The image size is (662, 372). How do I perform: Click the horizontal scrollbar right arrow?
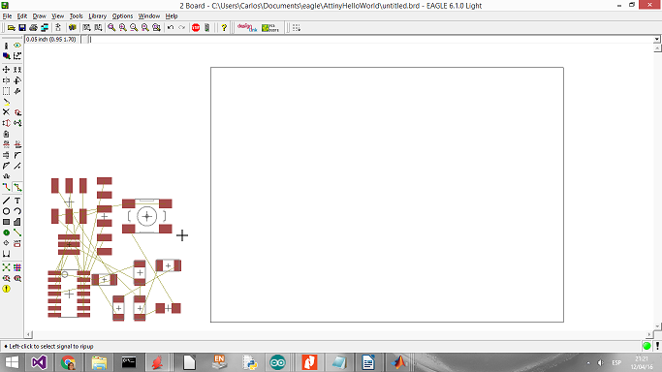[x=649, y=334]
